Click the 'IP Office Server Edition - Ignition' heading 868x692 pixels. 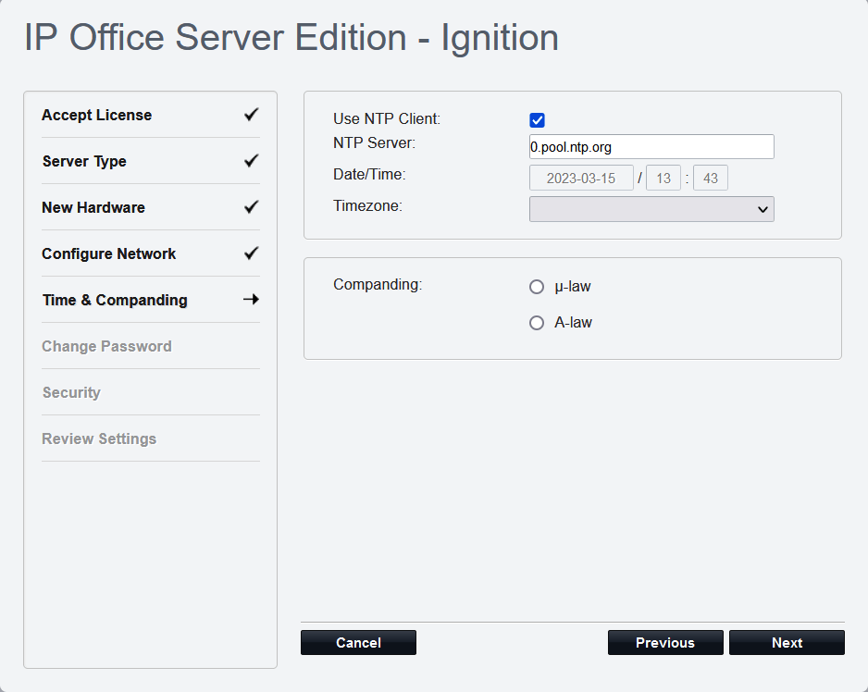click(291, 38)
